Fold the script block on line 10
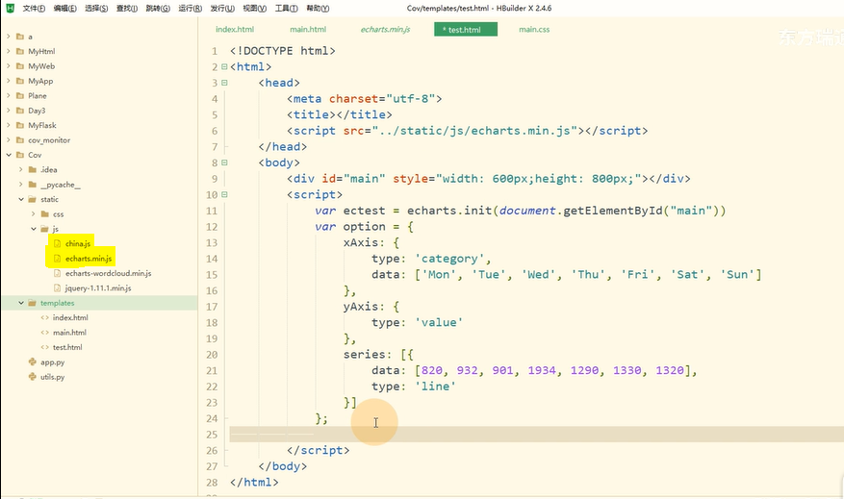 click(224, 194)
